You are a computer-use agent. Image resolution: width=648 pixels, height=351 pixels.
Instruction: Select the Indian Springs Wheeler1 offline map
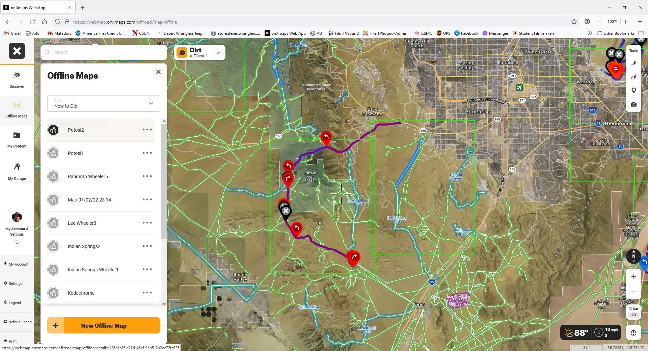(x=101, y=270)
